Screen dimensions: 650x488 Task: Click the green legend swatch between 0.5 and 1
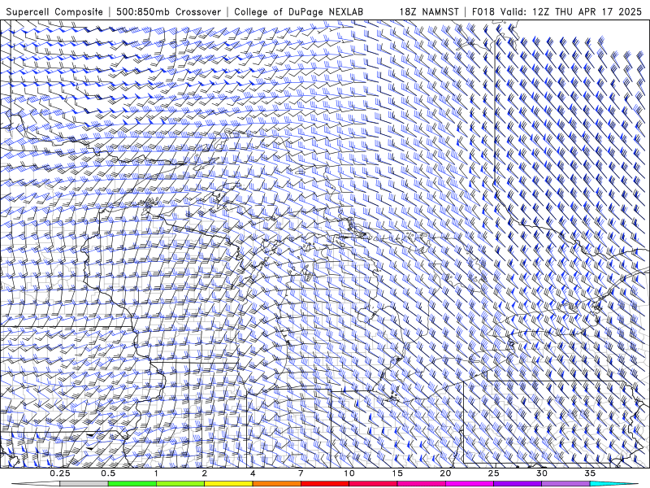[132, 484]
